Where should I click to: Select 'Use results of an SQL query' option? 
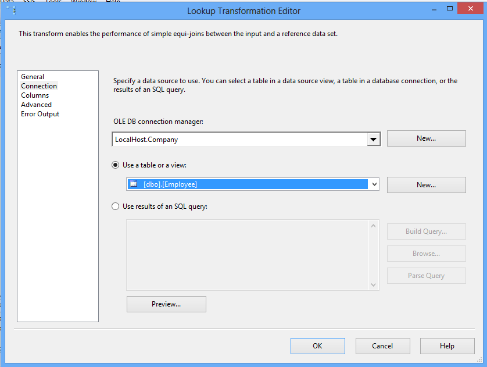tap(115, 206)
